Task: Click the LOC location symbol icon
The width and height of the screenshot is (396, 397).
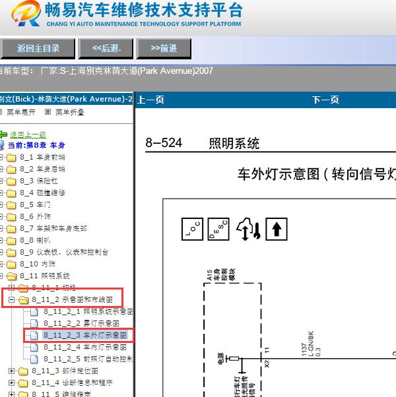Action: pos(192,229)
